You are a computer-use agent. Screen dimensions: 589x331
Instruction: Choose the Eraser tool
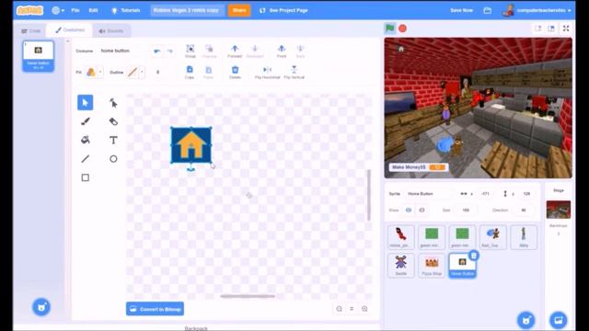[x=113, y=121]
